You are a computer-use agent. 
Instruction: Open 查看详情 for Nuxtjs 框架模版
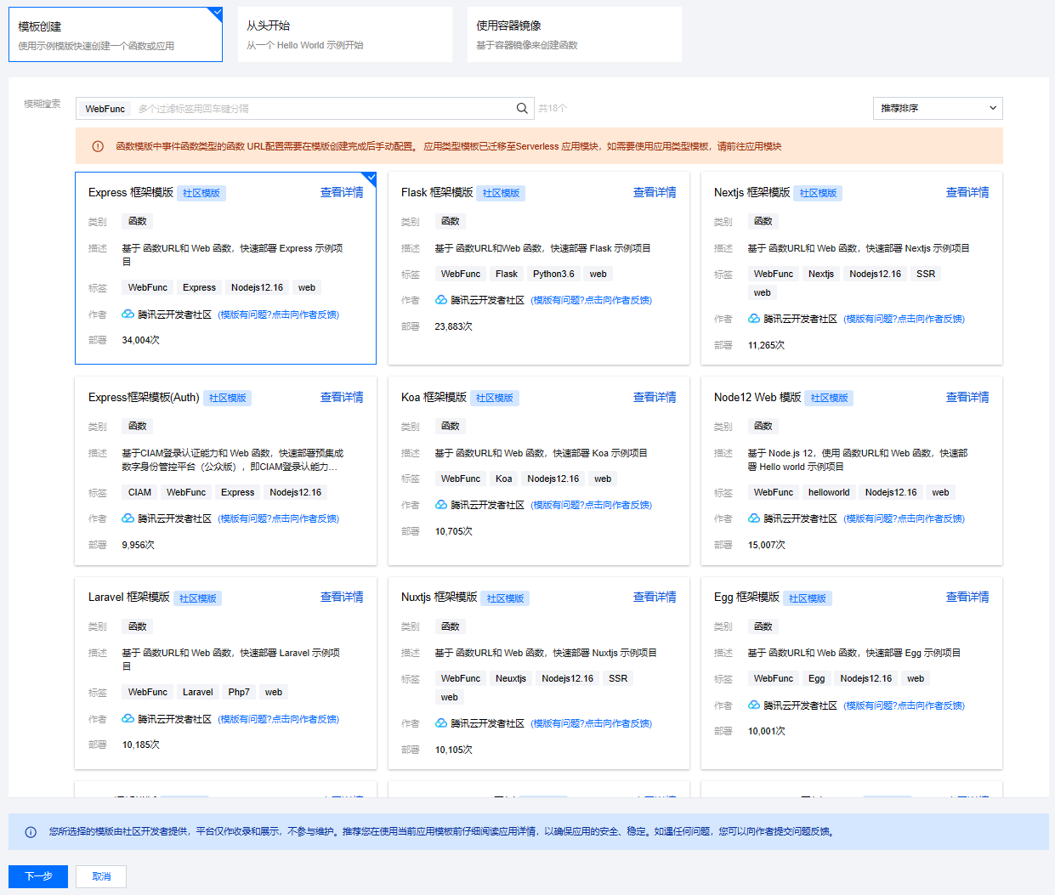tap(655, 598)
